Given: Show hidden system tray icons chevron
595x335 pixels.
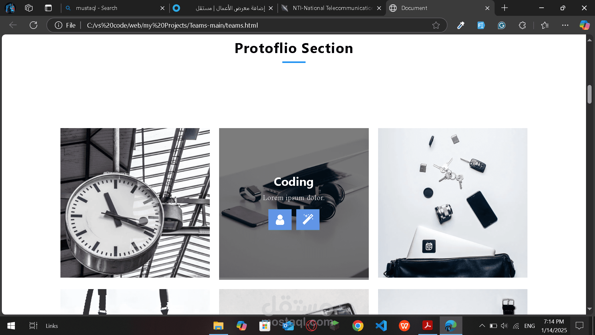Looking at the screenshot, I should [x=482, y=326].
